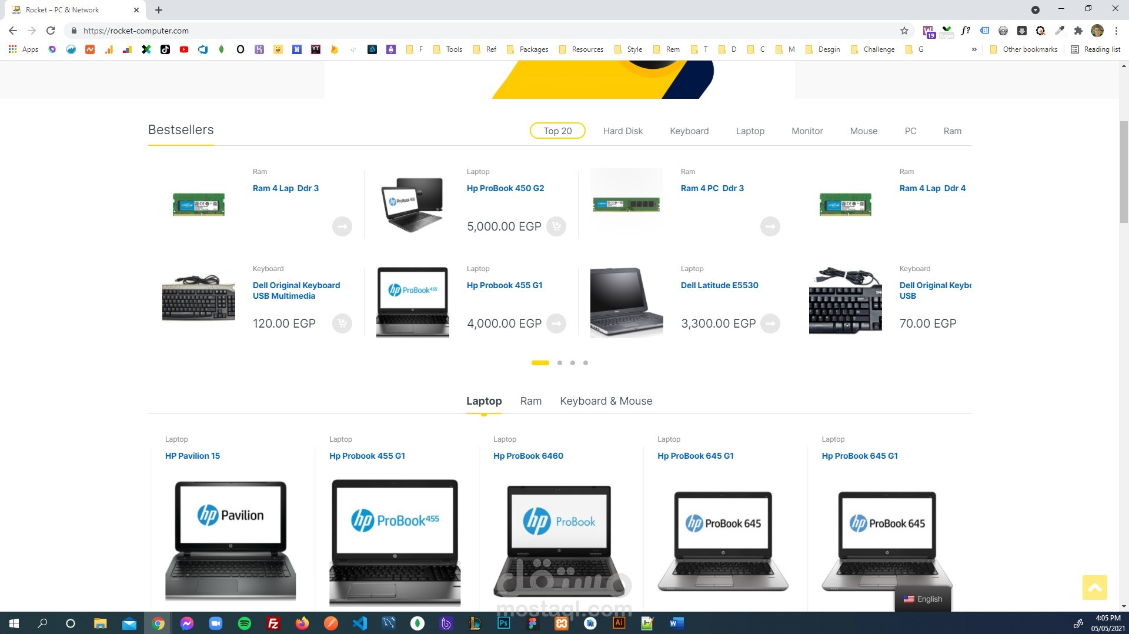Switch bestsellers to PC category
This screenshot has height=634, width=1129.
(910, 131)
